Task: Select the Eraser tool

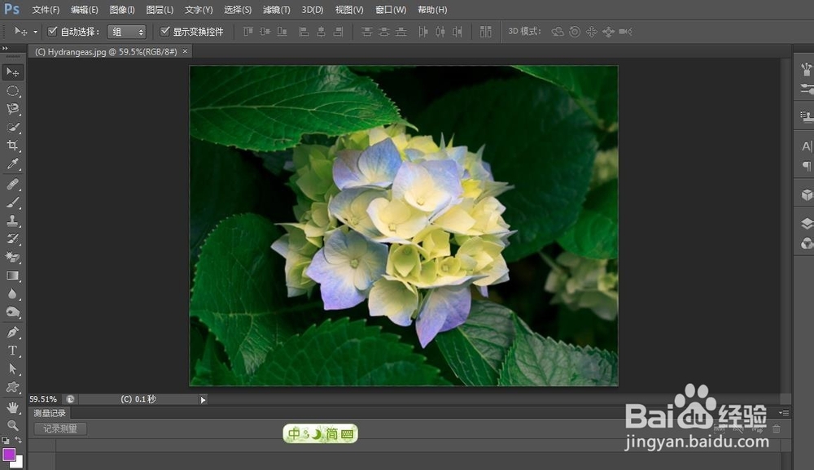Action: pyautogui.click(x=12, y=257)
